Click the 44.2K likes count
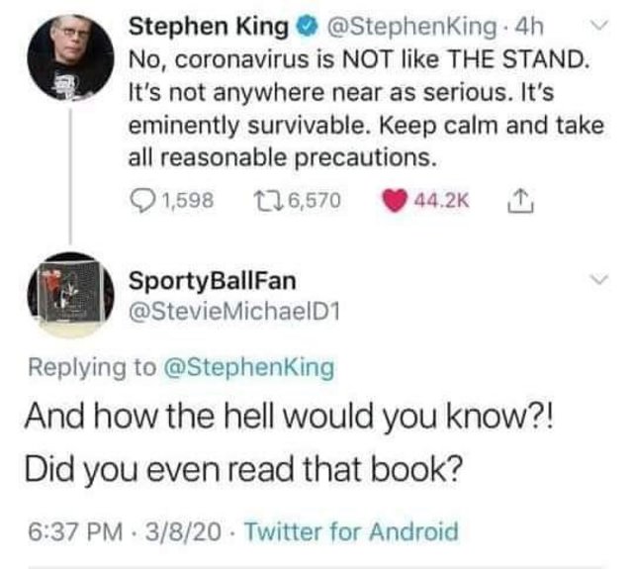 tap(442, 201)
